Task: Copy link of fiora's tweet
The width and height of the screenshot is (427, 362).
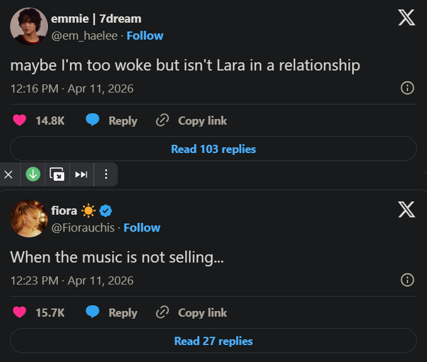Action: tap(191, 312)
